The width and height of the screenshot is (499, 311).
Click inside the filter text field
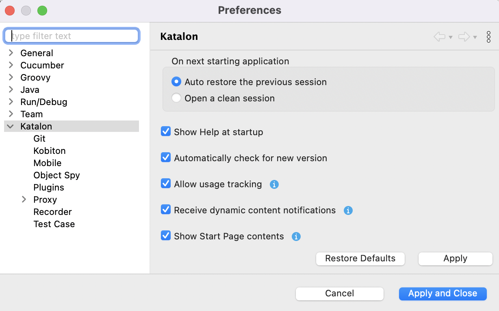click(x=72, y=36)
